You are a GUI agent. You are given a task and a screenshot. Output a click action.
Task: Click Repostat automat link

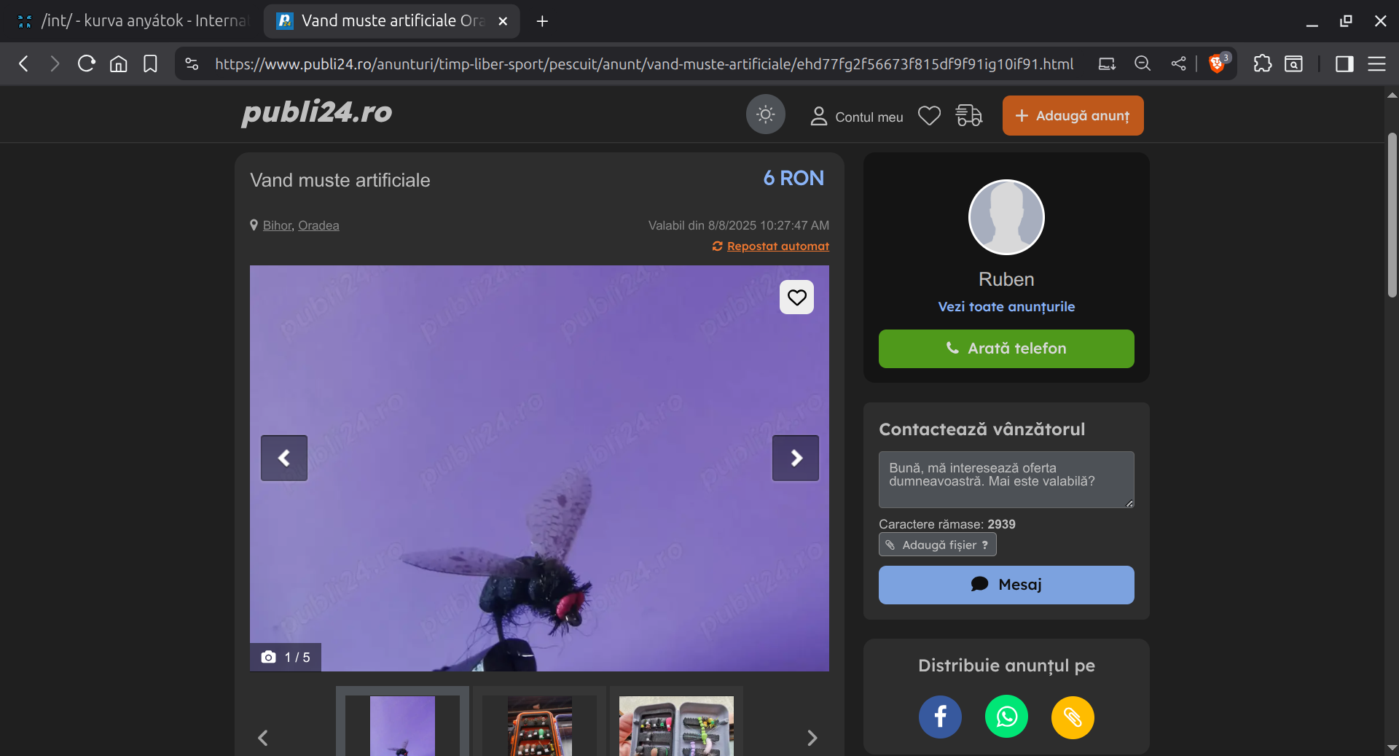coord(777,246)
